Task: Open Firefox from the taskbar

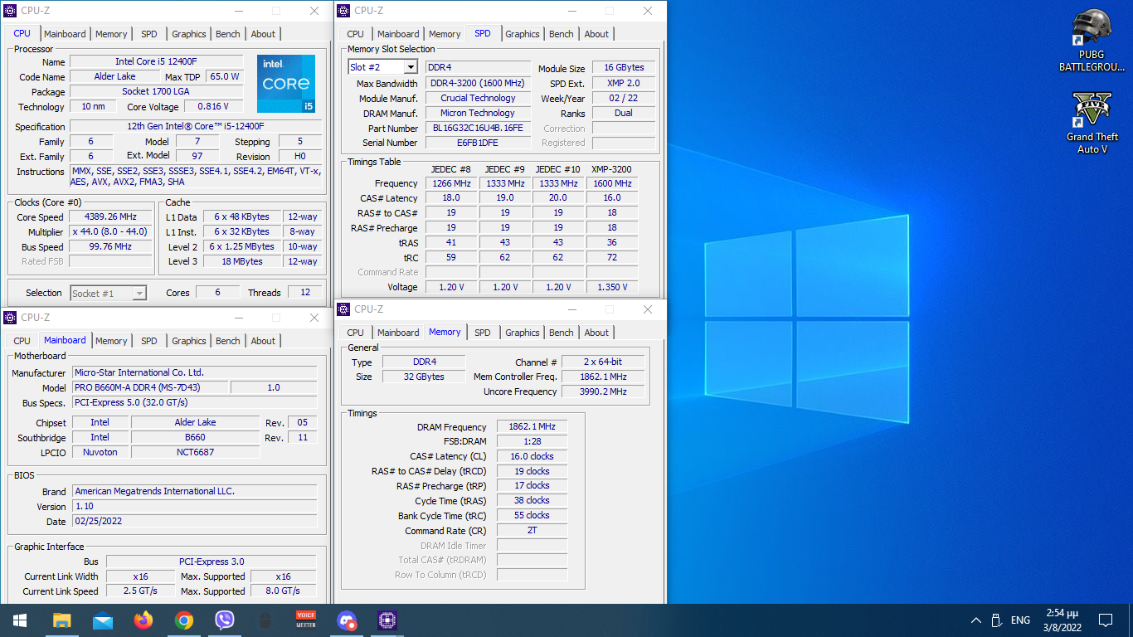Action: coord(143,620)
